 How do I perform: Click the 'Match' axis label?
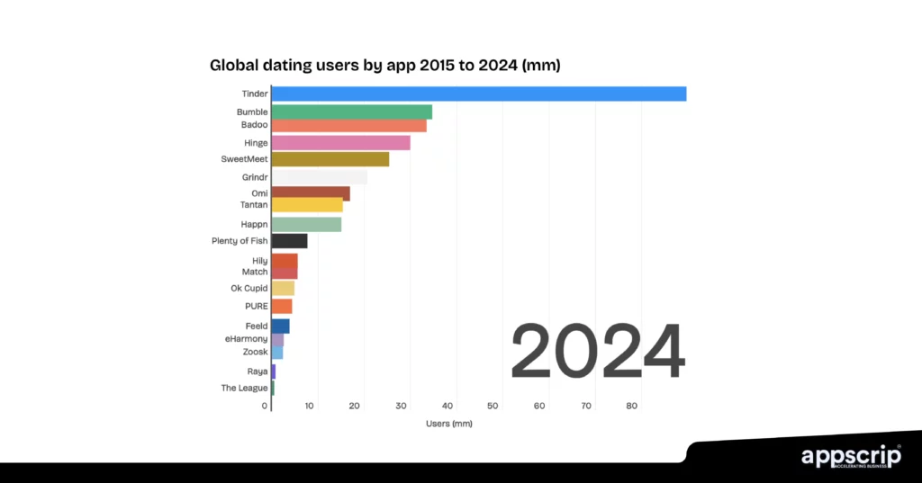[255, 272]
